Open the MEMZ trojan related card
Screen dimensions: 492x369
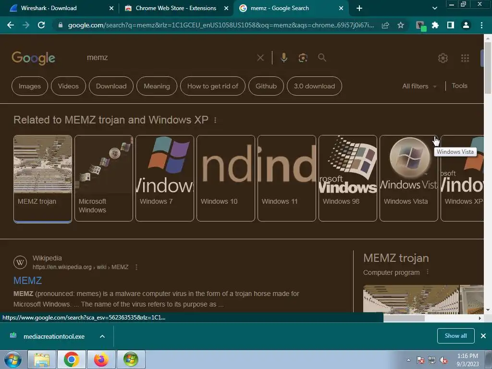(x=43, y=179)
